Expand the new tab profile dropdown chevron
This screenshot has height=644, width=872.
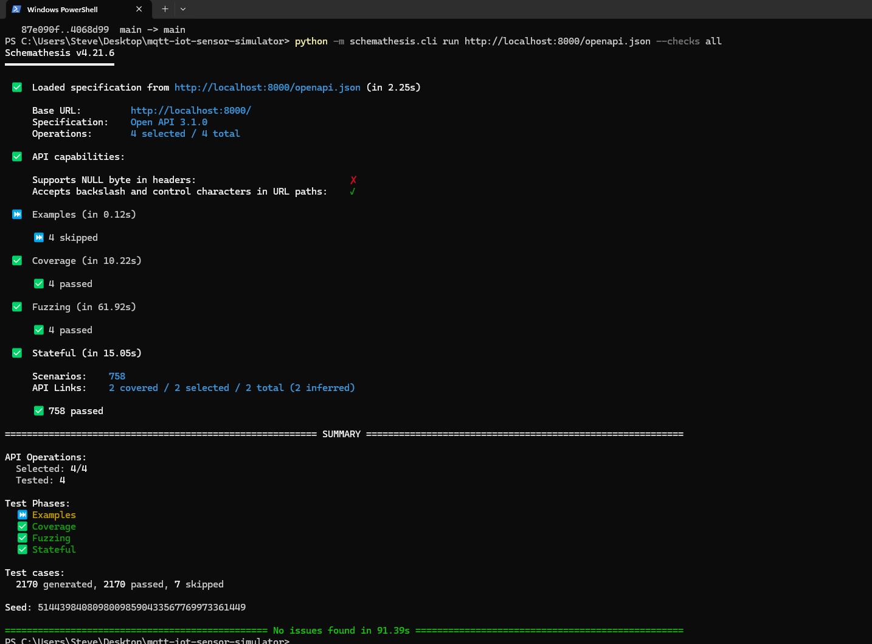point(183,9)
